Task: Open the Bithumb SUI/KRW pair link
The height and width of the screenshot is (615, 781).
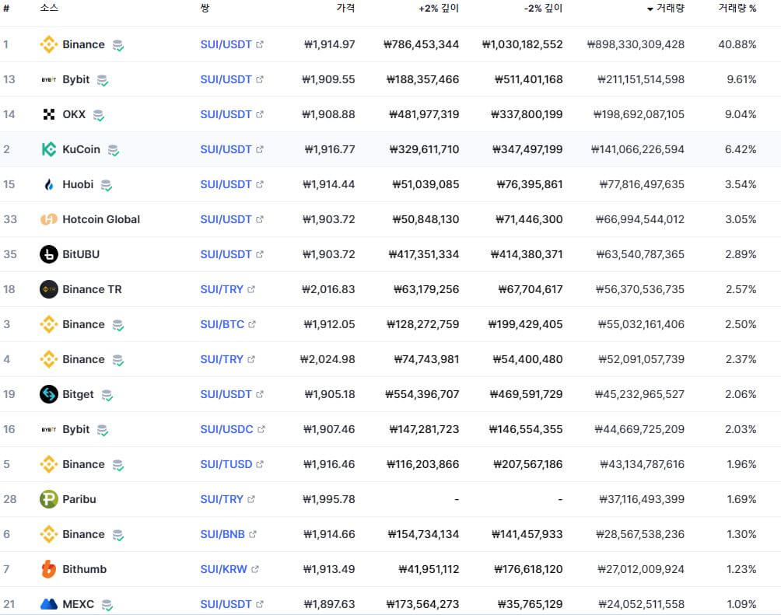Action: pyautogui.click(x=223, y=569)
